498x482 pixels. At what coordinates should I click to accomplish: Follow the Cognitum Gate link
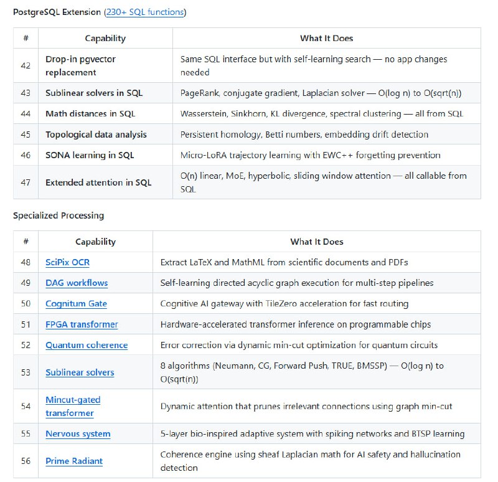[x=76, y=303]
